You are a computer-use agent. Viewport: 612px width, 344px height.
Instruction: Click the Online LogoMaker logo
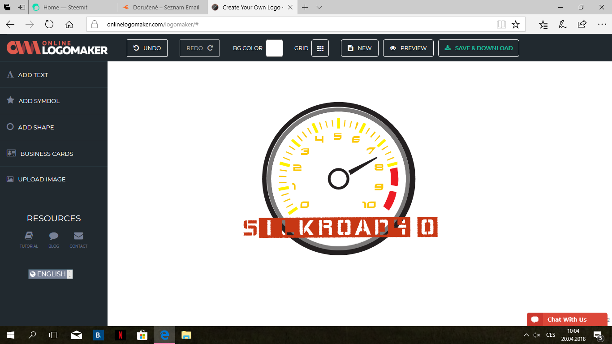coord(57,48)
